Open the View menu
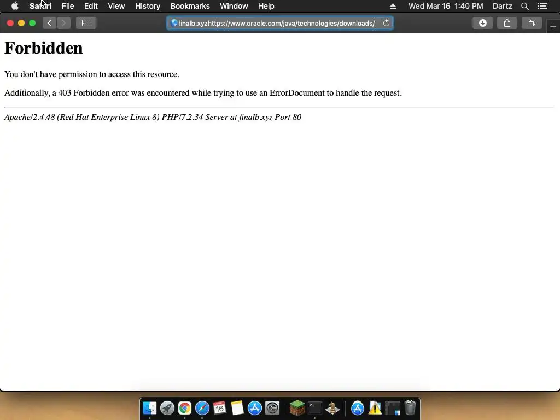 [116, 6]
